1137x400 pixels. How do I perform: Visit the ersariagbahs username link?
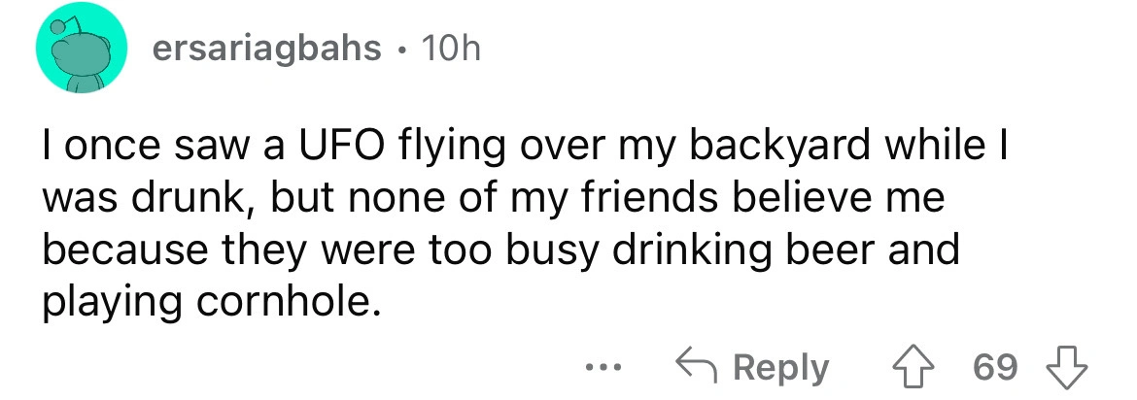(268, 50)
